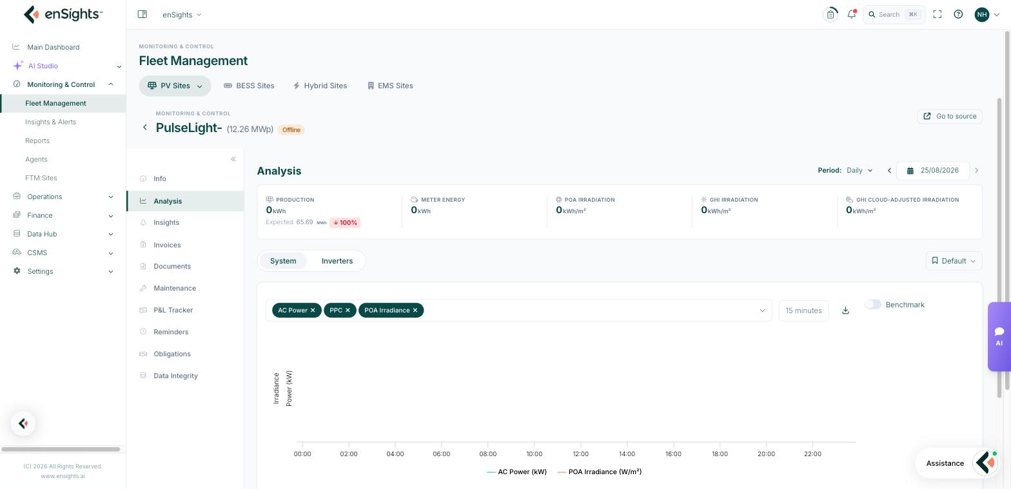Open the help question mark icon
Screen dimensions: 1011x489
tap(958, 14)
